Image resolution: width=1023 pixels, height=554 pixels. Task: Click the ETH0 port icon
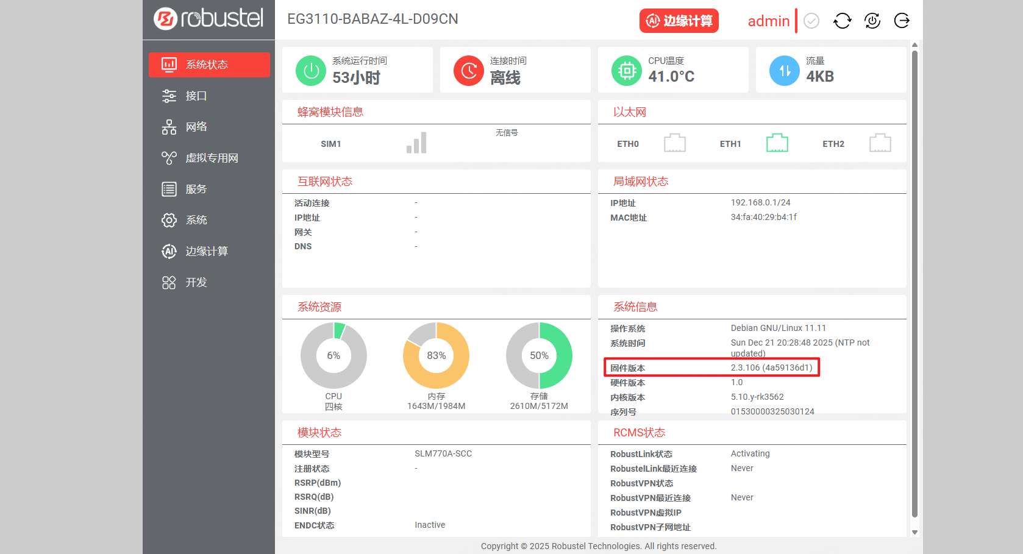click(x=674, y=143)
